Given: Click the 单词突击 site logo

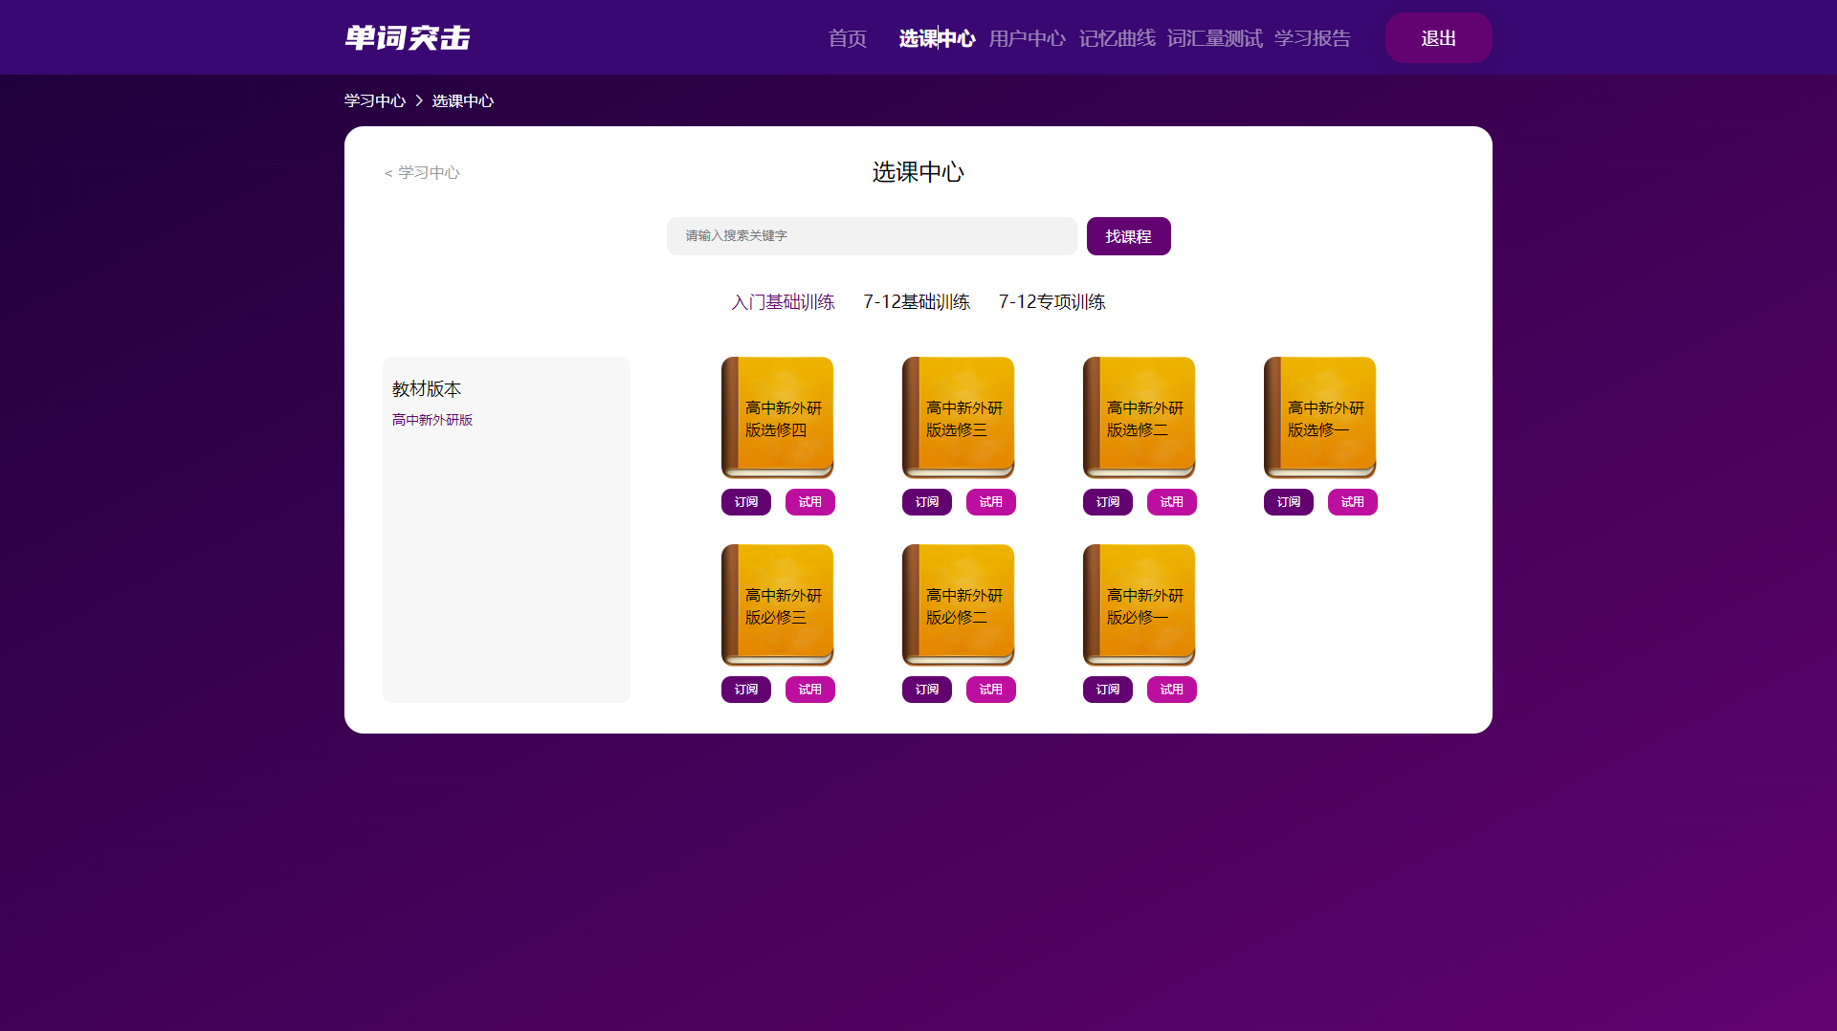Looking at the screenshot, I should 408,38.
